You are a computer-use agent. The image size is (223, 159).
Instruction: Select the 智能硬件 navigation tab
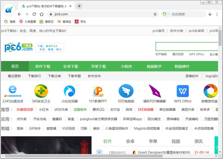(x=182, y=66)
